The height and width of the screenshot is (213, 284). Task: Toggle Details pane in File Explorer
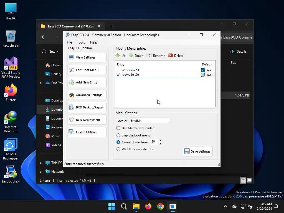(238, 51)
